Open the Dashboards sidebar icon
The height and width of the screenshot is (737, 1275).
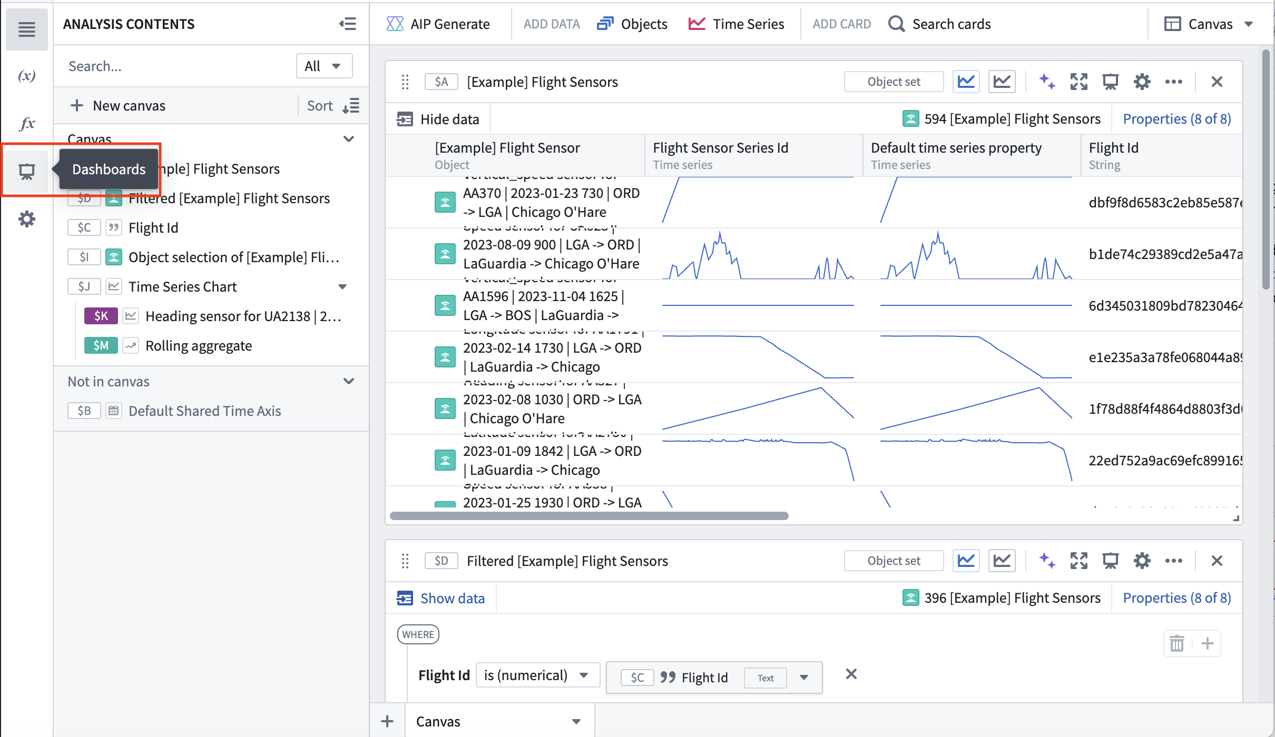click(x=26, y=171)
